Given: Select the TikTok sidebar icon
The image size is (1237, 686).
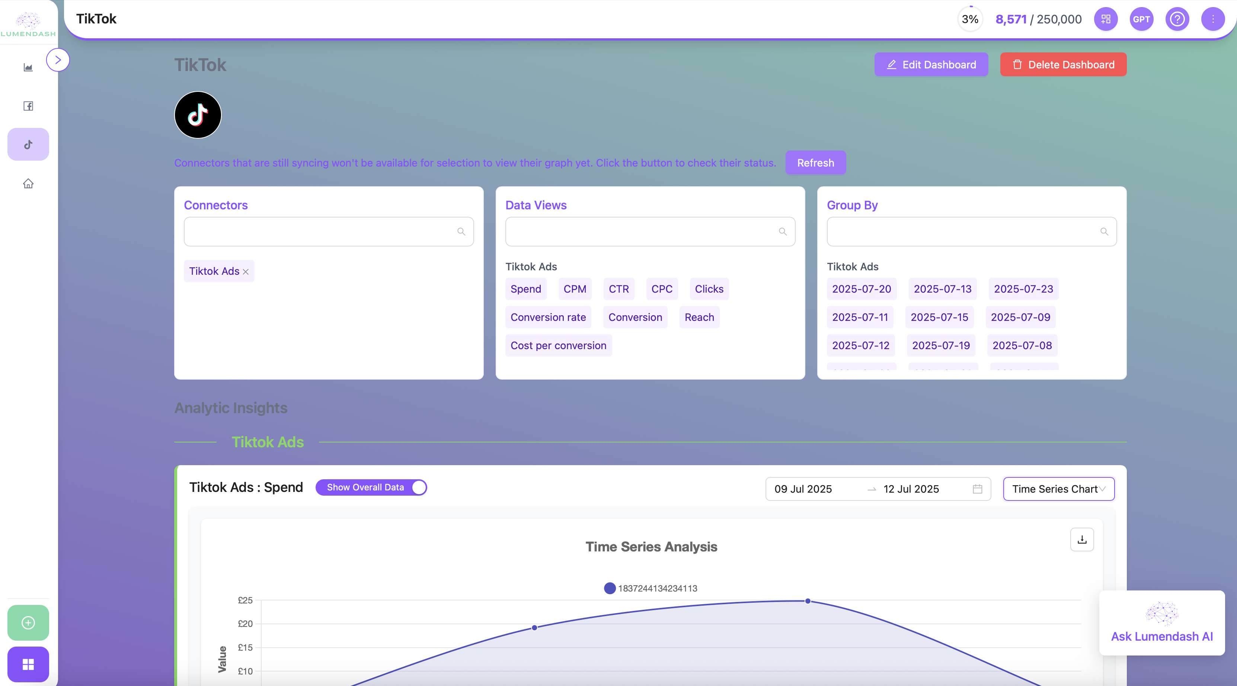Looking at the screenshot, I should click(x=28, y=144).
